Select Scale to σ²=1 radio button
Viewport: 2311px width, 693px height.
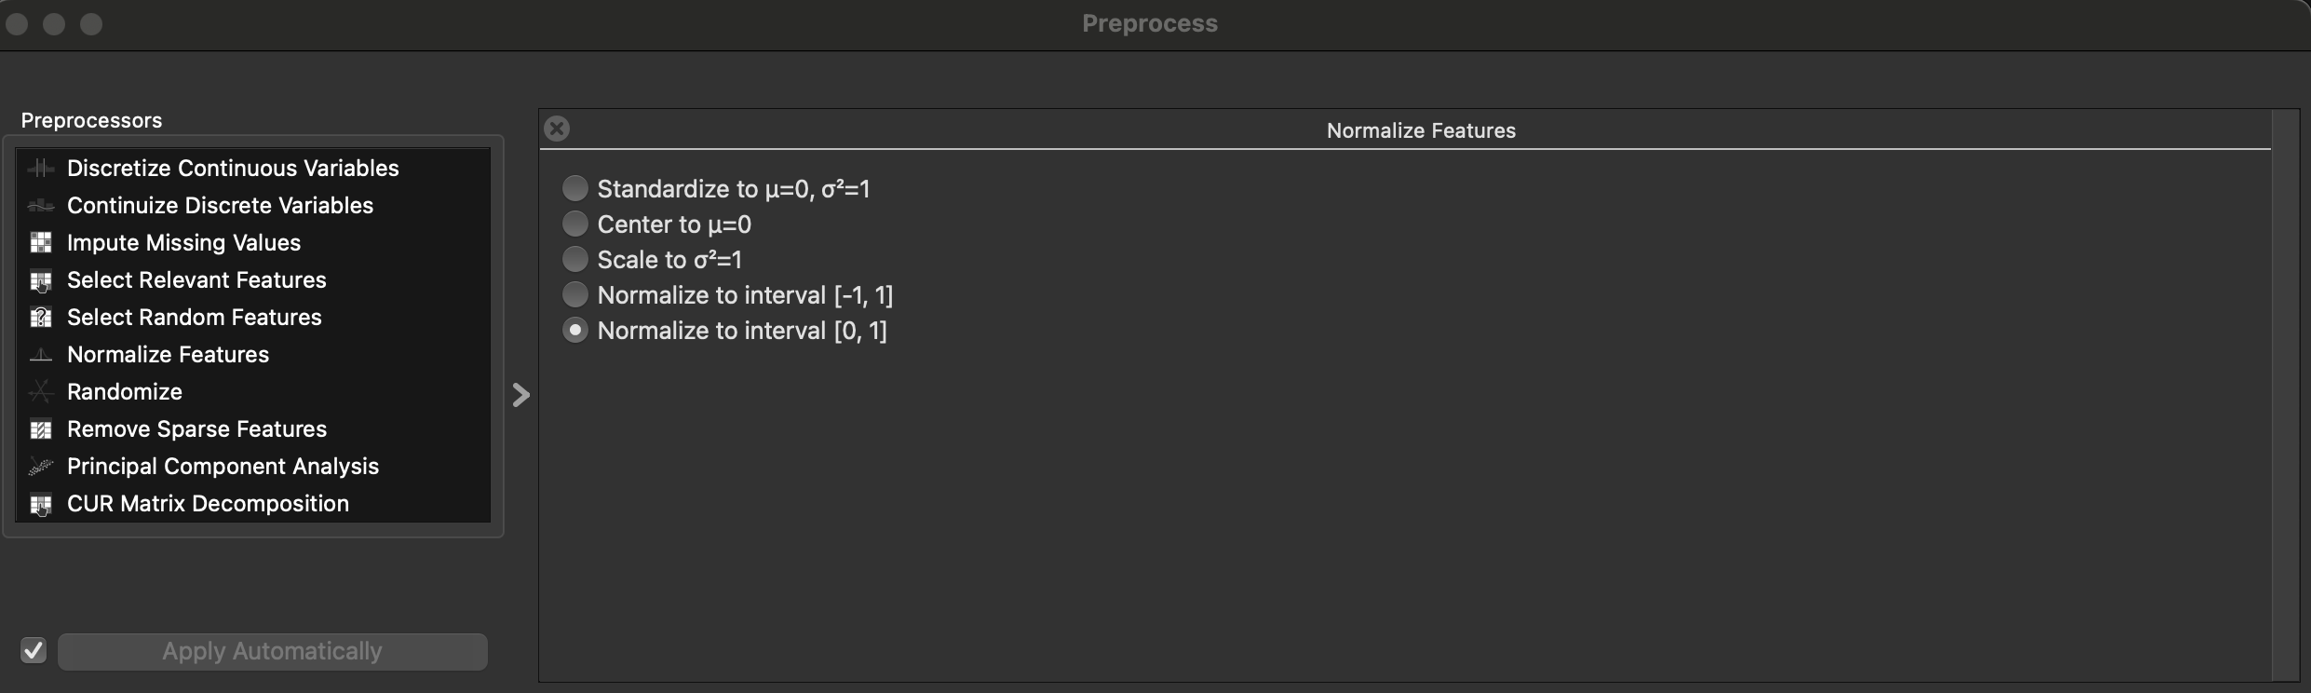575,260
